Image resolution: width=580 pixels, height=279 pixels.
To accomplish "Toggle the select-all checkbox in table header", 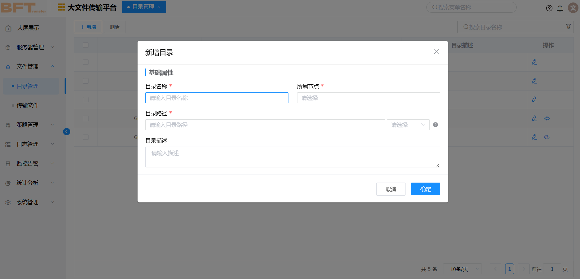I will [x=86, y=45].
